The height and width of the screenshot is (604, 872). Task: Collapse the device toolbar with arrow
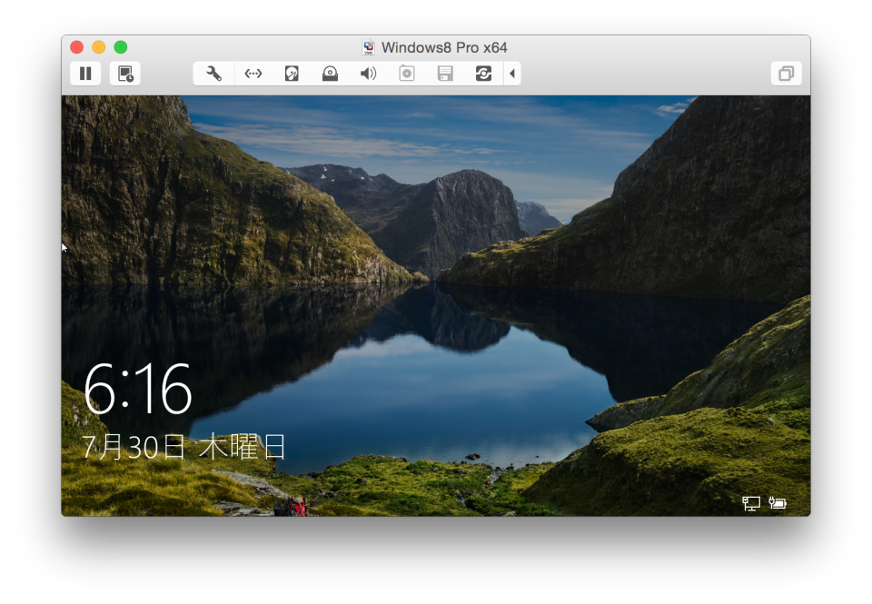[512, 74]
